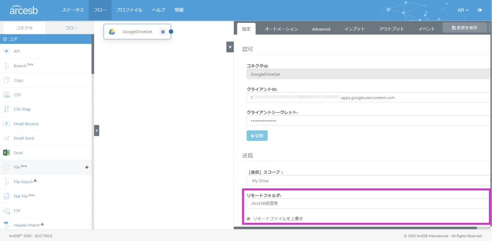
Task: Click the gear icon on GoogleDriveGet connector
Action: tap(163, 32)
